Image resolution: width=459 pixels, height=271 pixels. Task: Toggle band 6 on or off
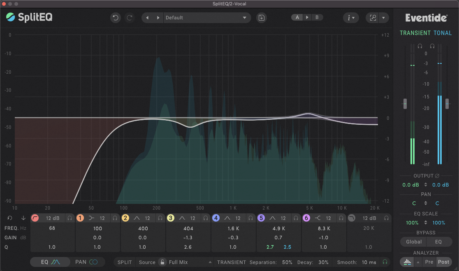pyautogui.click(x=306, y=218)
